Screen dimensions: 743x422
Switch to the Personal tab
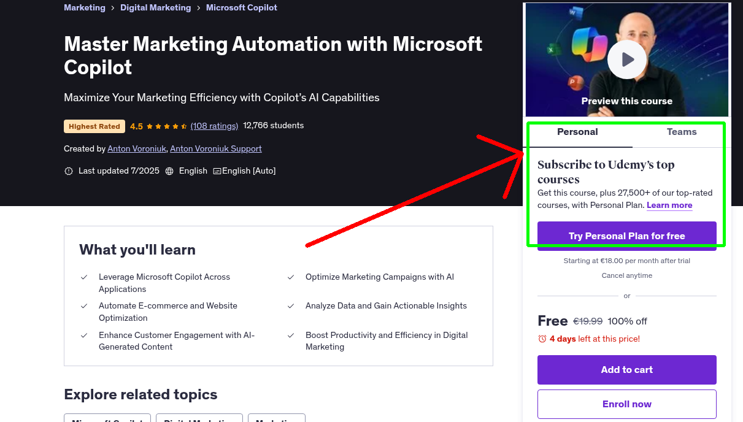click(577, 132)
